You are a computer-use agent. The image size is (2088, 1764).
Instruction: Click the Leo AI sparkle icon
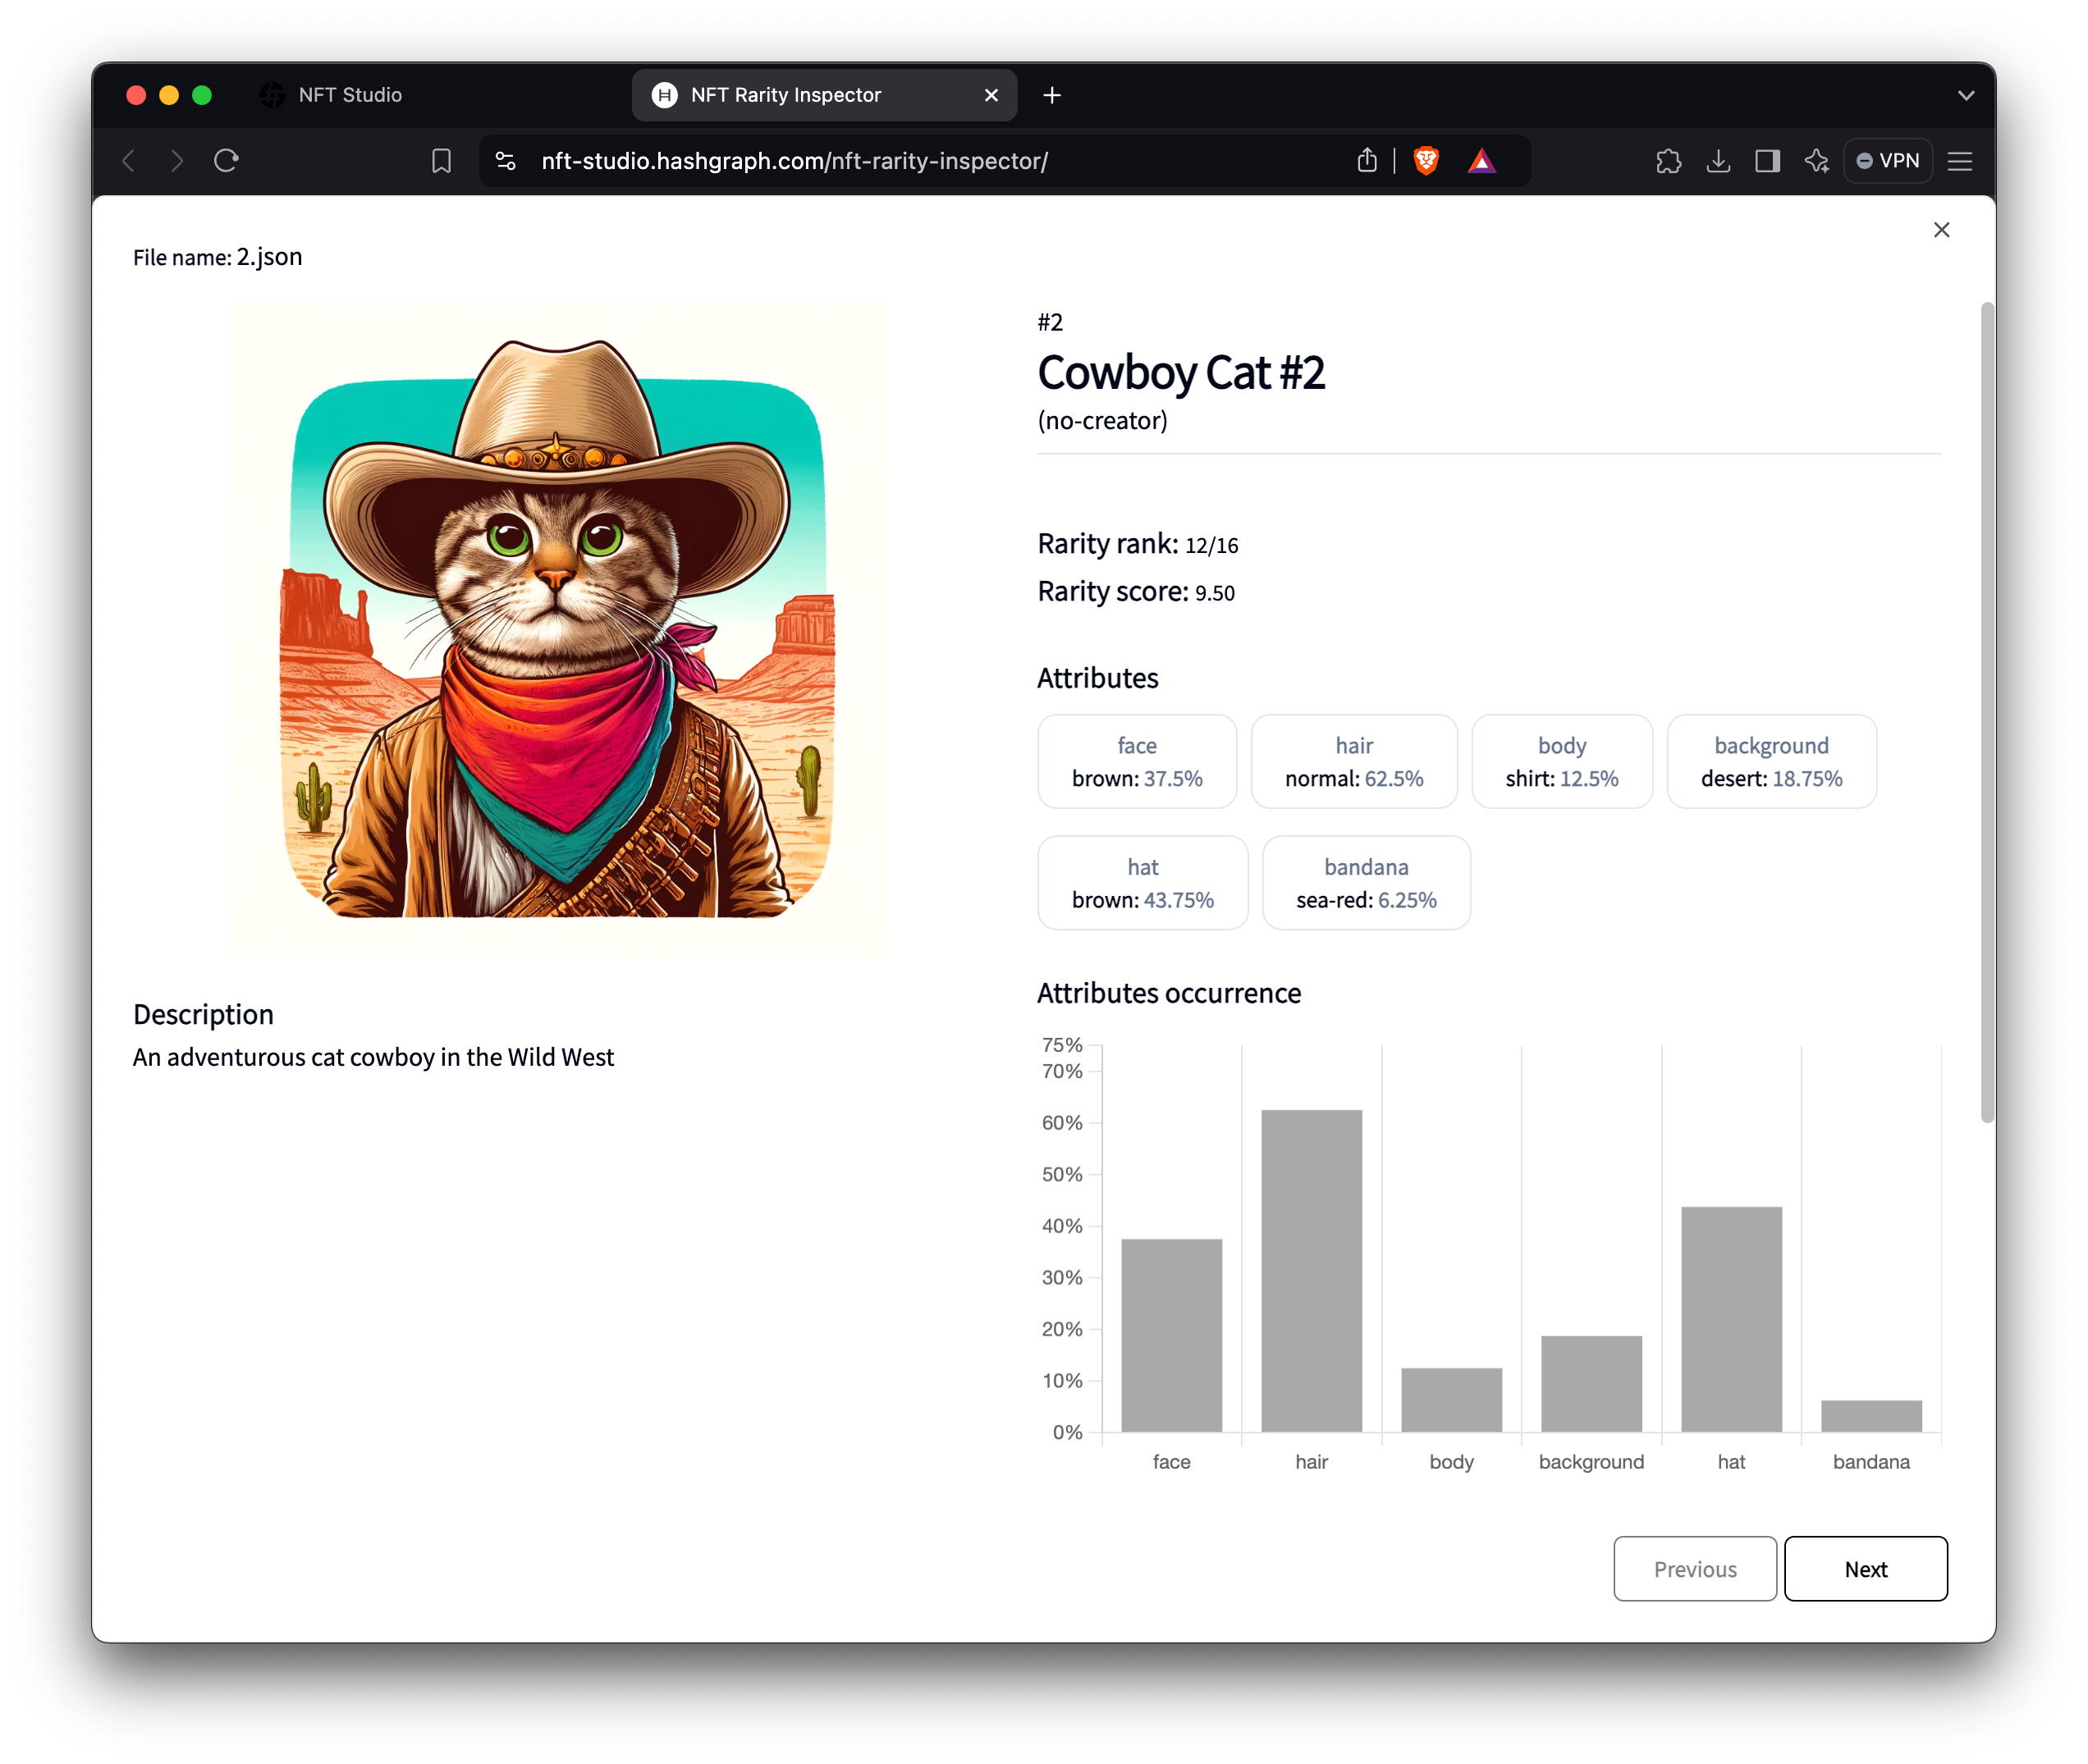(x=1817, y=161)
